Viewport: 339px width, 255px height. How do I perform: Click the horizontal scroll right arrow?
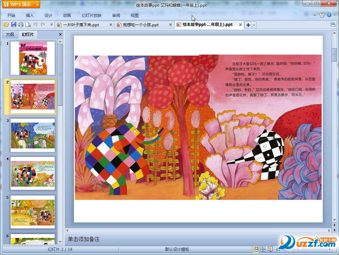pos(329,230)
